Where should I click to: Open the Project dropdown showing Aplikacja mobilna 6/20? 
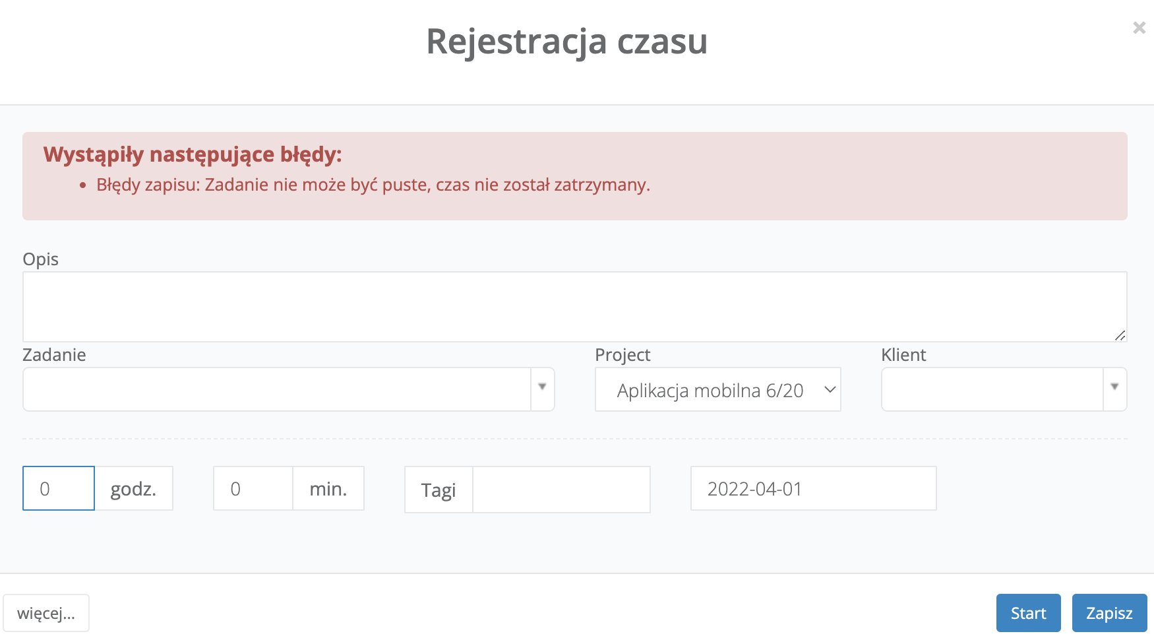coord(717,389)
